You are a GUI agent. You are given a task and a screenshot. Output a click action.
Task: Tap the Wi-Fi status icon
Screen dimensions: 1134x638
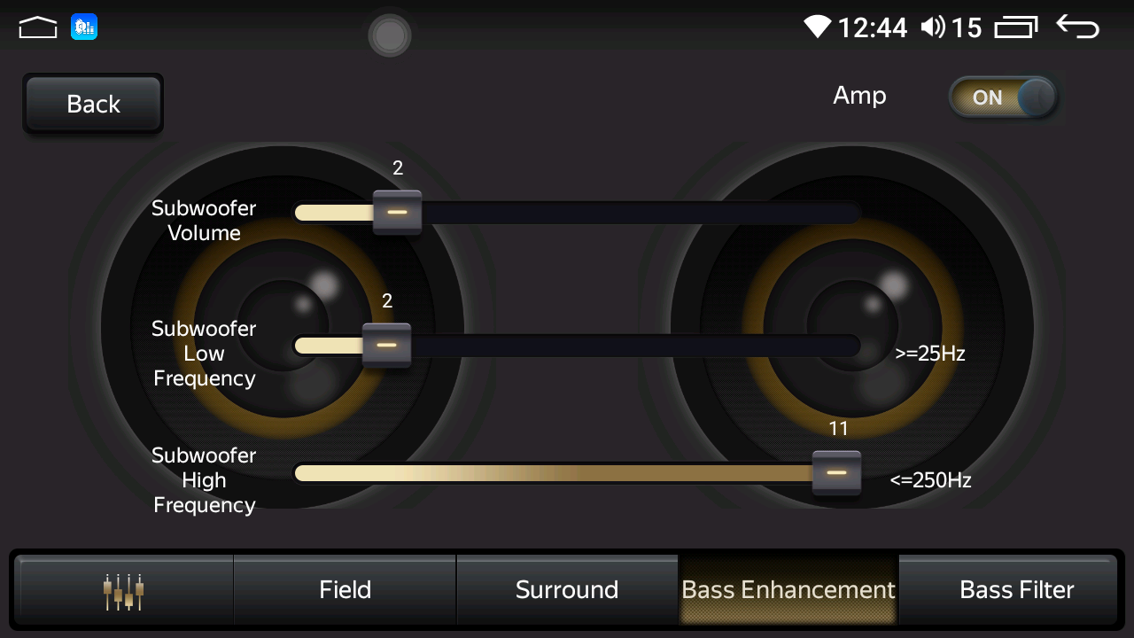pos(818,27)
